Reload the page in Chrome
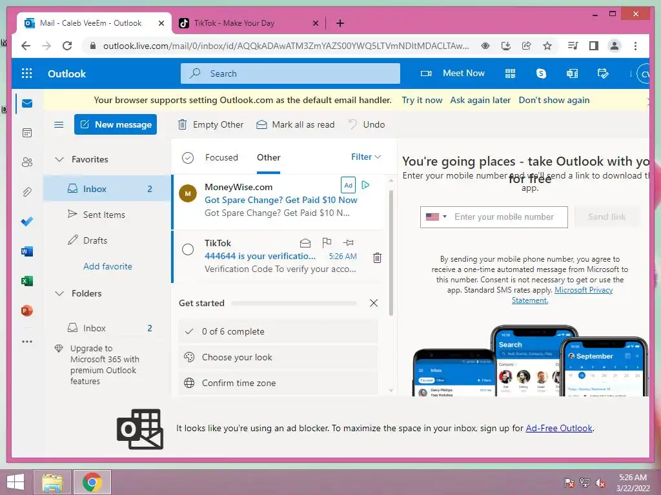This screenshot has height=495, width=661. coord(67,46)
